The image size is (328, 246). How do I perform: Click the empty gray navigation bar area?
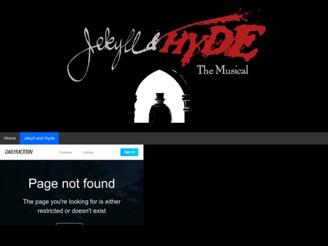[193, 138]
